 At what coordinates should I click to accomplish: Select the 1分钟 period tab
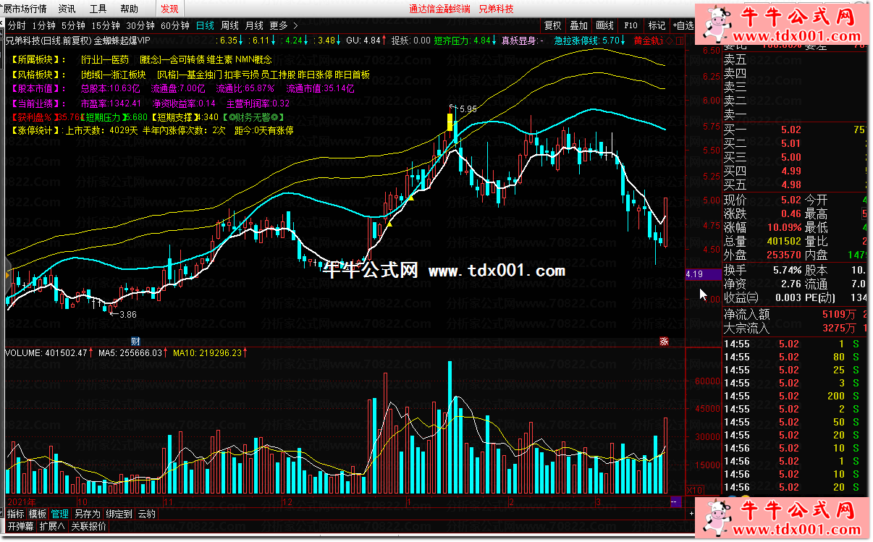pos(43,25)
